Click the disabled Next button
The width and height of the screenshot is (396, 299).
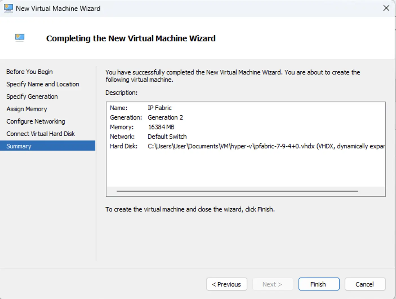(273, 284)
